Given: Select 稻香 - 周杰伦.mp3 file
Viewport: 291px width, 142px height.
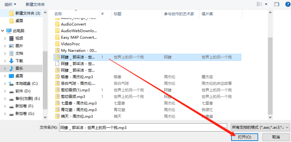Looking at the screenshot, I should coord(77,77).
